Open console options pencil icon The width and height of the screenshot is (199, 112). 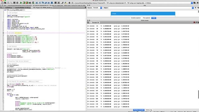(x=196, y=22)
